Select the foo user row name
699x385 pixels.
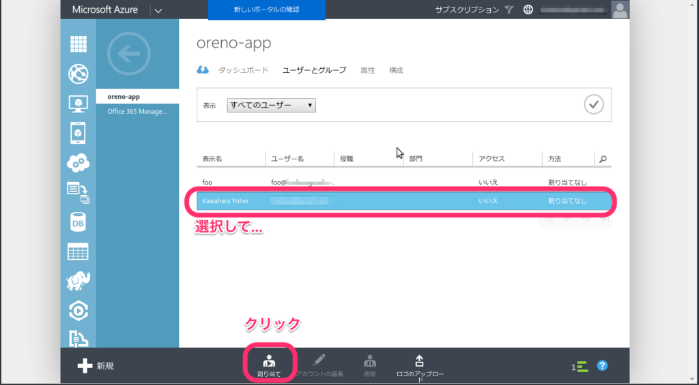tap(208, 183)
